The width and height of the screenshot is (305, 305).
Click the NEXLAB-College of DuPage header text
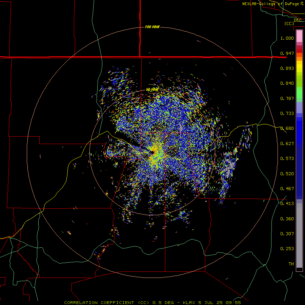point(273,4)
